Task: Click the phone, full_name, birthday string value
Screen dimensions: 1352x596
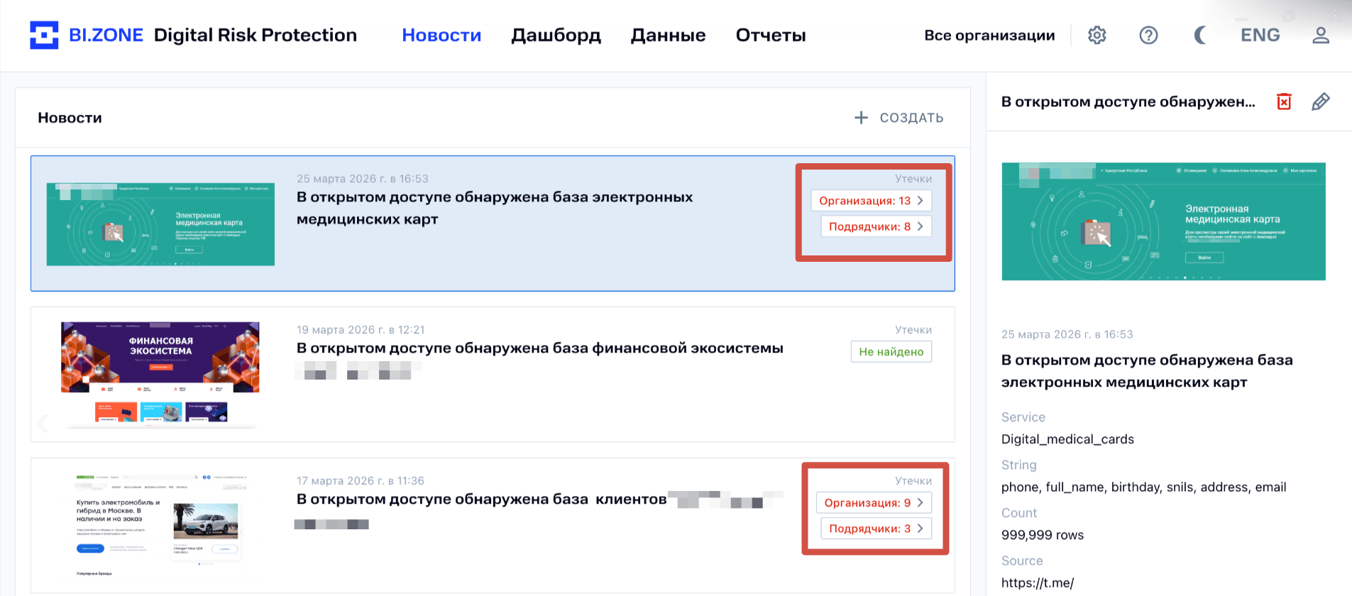Action: click(1143, 487)
